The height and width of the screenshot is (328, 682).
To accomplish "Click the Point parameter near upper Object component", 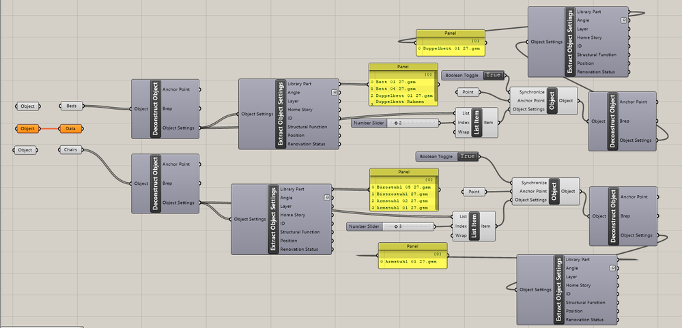I will [468, 92].
